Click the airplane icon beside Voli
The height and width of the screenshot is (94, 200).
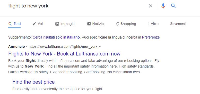(34, 24)
